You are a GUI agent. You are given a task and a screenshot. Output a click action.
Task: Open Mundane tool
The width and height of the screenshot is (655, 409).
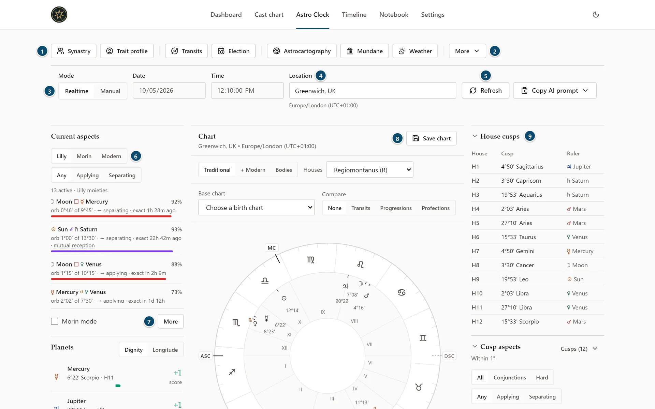[x=365, y=51]
